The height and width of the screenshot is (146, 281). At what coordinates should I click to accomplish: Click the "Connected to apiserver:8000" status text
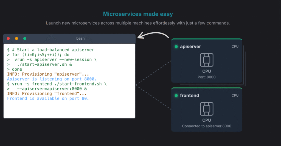(207, 126)
